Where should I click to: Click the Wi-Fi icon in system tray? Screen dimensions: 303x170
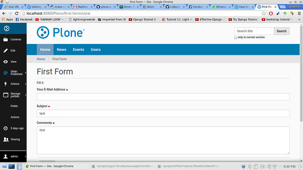pyautogui.click(x=274, y=166)
